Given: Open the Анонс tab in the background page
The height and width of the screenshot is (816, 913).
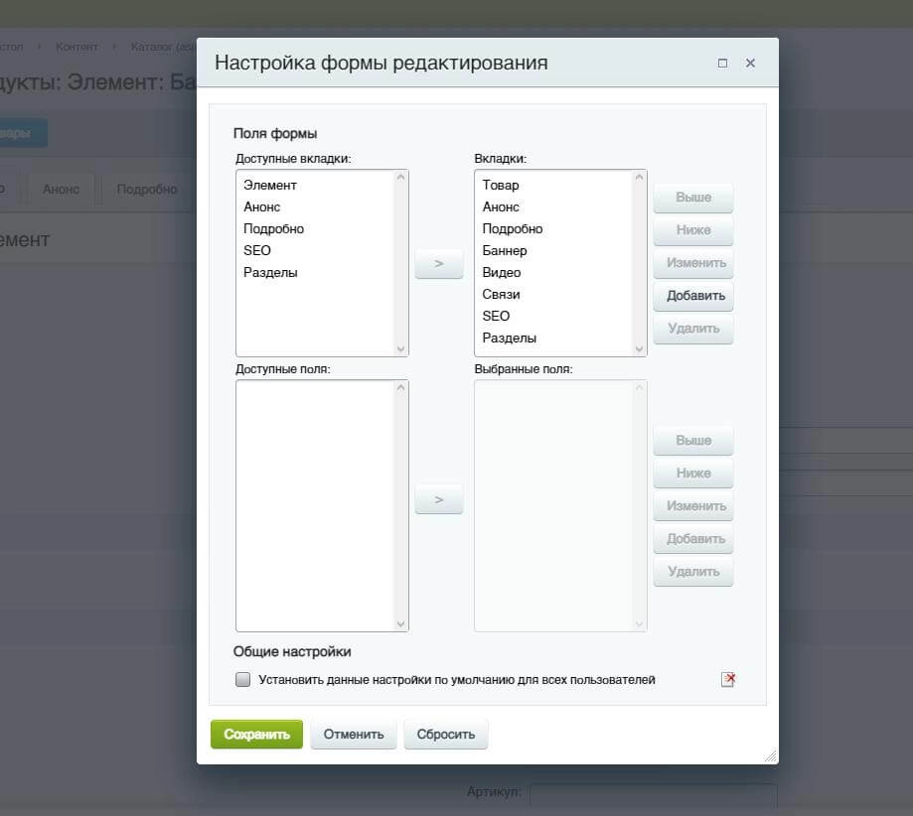Looking at the screenshot, I should point(62,190).
